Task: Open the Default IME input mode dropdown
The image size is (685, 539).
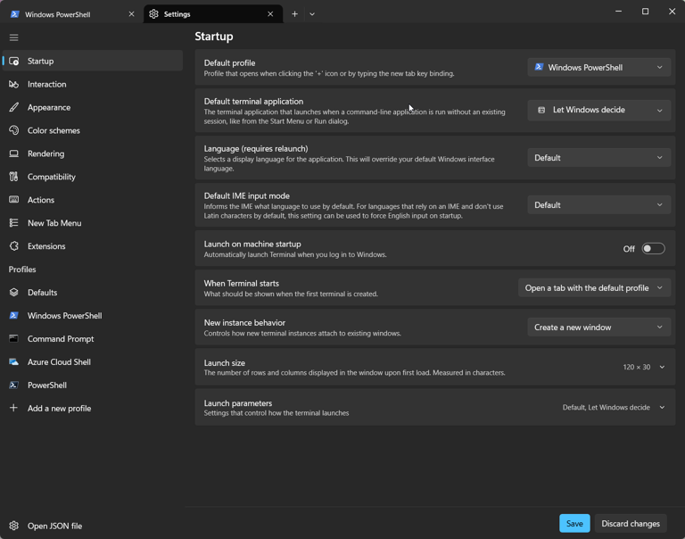Action: click(599, 205)
